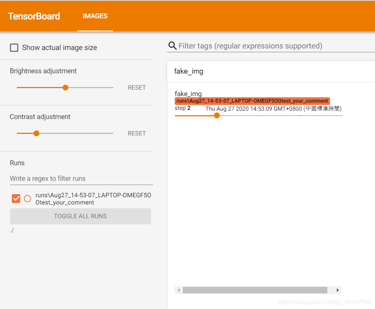
Task: Click TOGGLE ALL RUNS button
Action: [80, 216]
